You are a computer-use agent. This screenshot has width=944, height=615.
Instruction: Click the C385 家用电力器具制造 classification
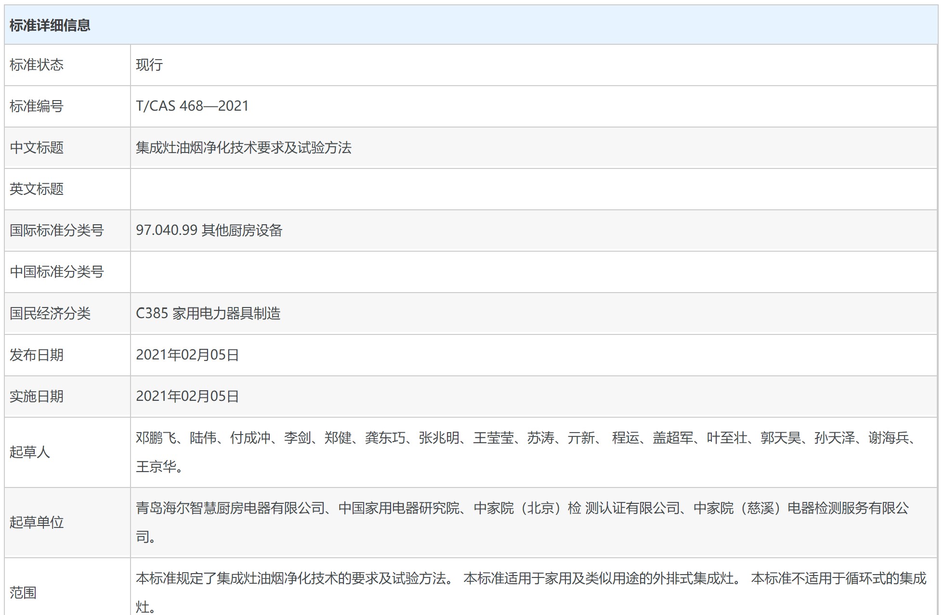click(x=208, y=314)
